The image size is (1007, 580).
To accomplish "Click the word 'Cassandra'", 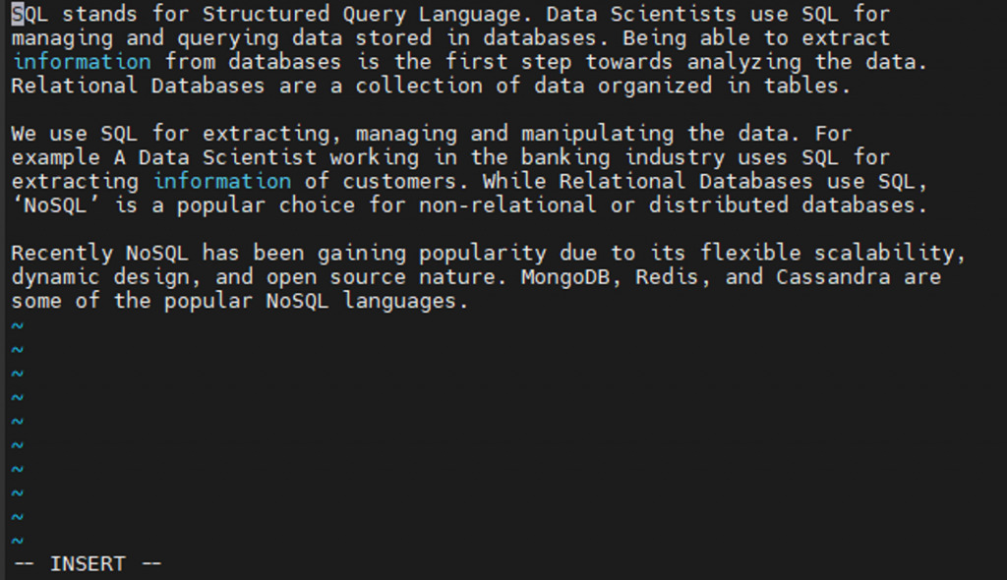I will click(833, 277).
